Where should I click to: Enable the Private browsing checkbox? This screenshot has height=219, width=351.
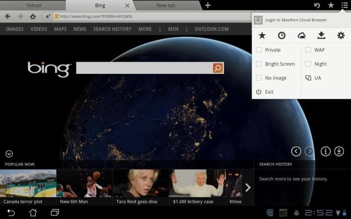(x=259, y=50)
